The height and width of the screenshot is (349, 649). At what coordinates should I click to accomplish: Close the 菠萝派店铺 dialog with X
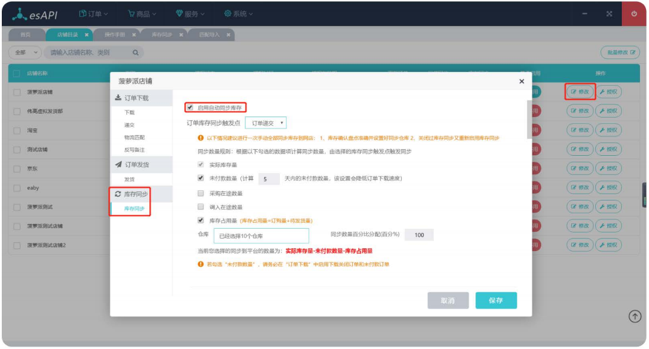(x=521, y=81)
